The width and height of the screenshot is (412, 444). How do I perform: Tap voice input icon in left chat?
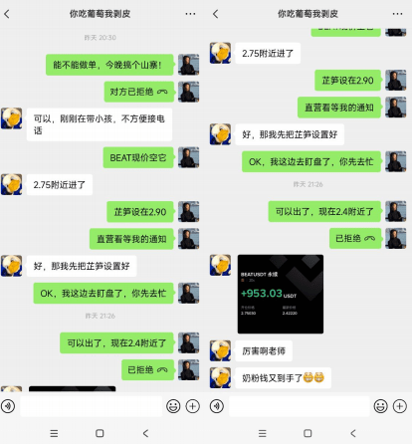(8, 406)
